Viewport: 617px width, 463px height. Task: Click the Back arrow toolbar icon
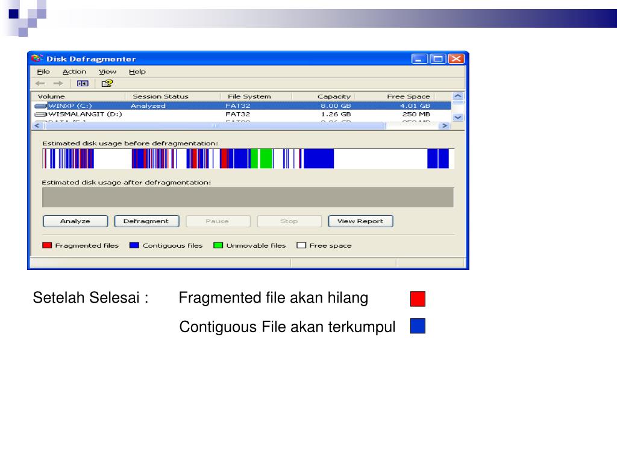40,83
